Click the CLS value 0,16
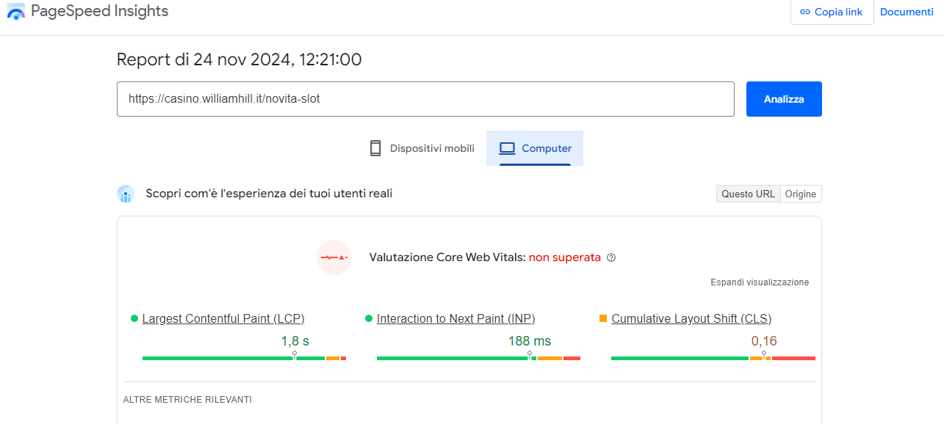The image size is (944, 424). pos(764,341)
